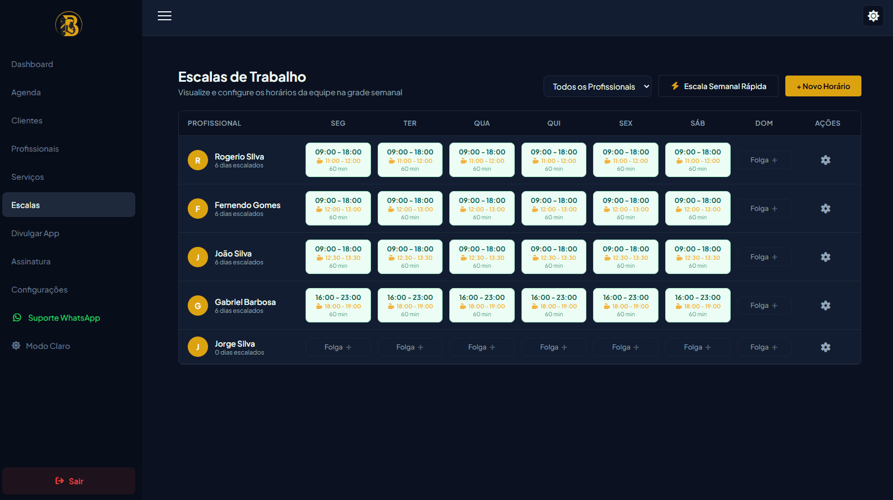Open Agenda from sidebar
Viewport: 893px width, 500px height.
click(69, 92)
